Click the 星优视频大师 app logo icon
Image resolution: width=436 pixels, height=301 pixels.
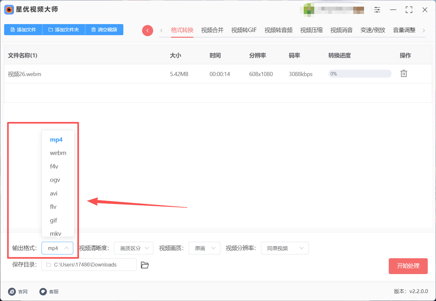pyautogui.click(x=9, y=10)
